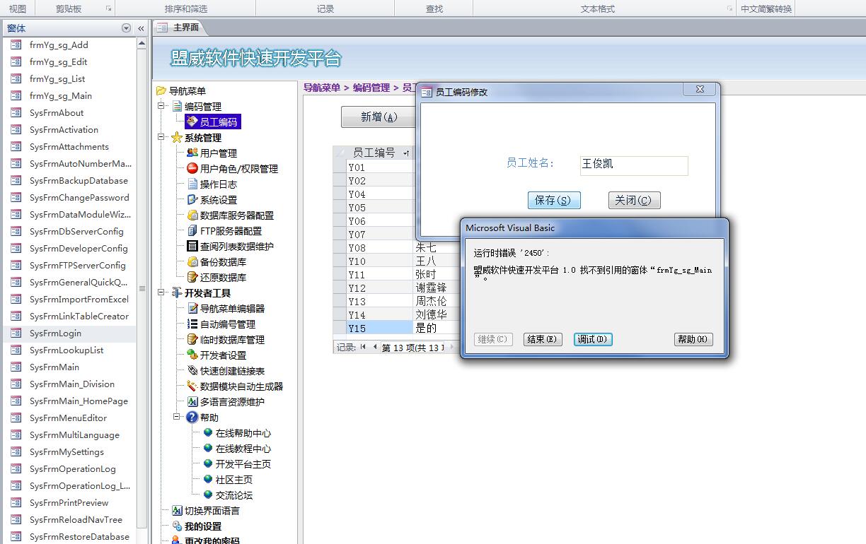
Task: Open 临时数据库管理 icon
Action: tap(192, 339)
